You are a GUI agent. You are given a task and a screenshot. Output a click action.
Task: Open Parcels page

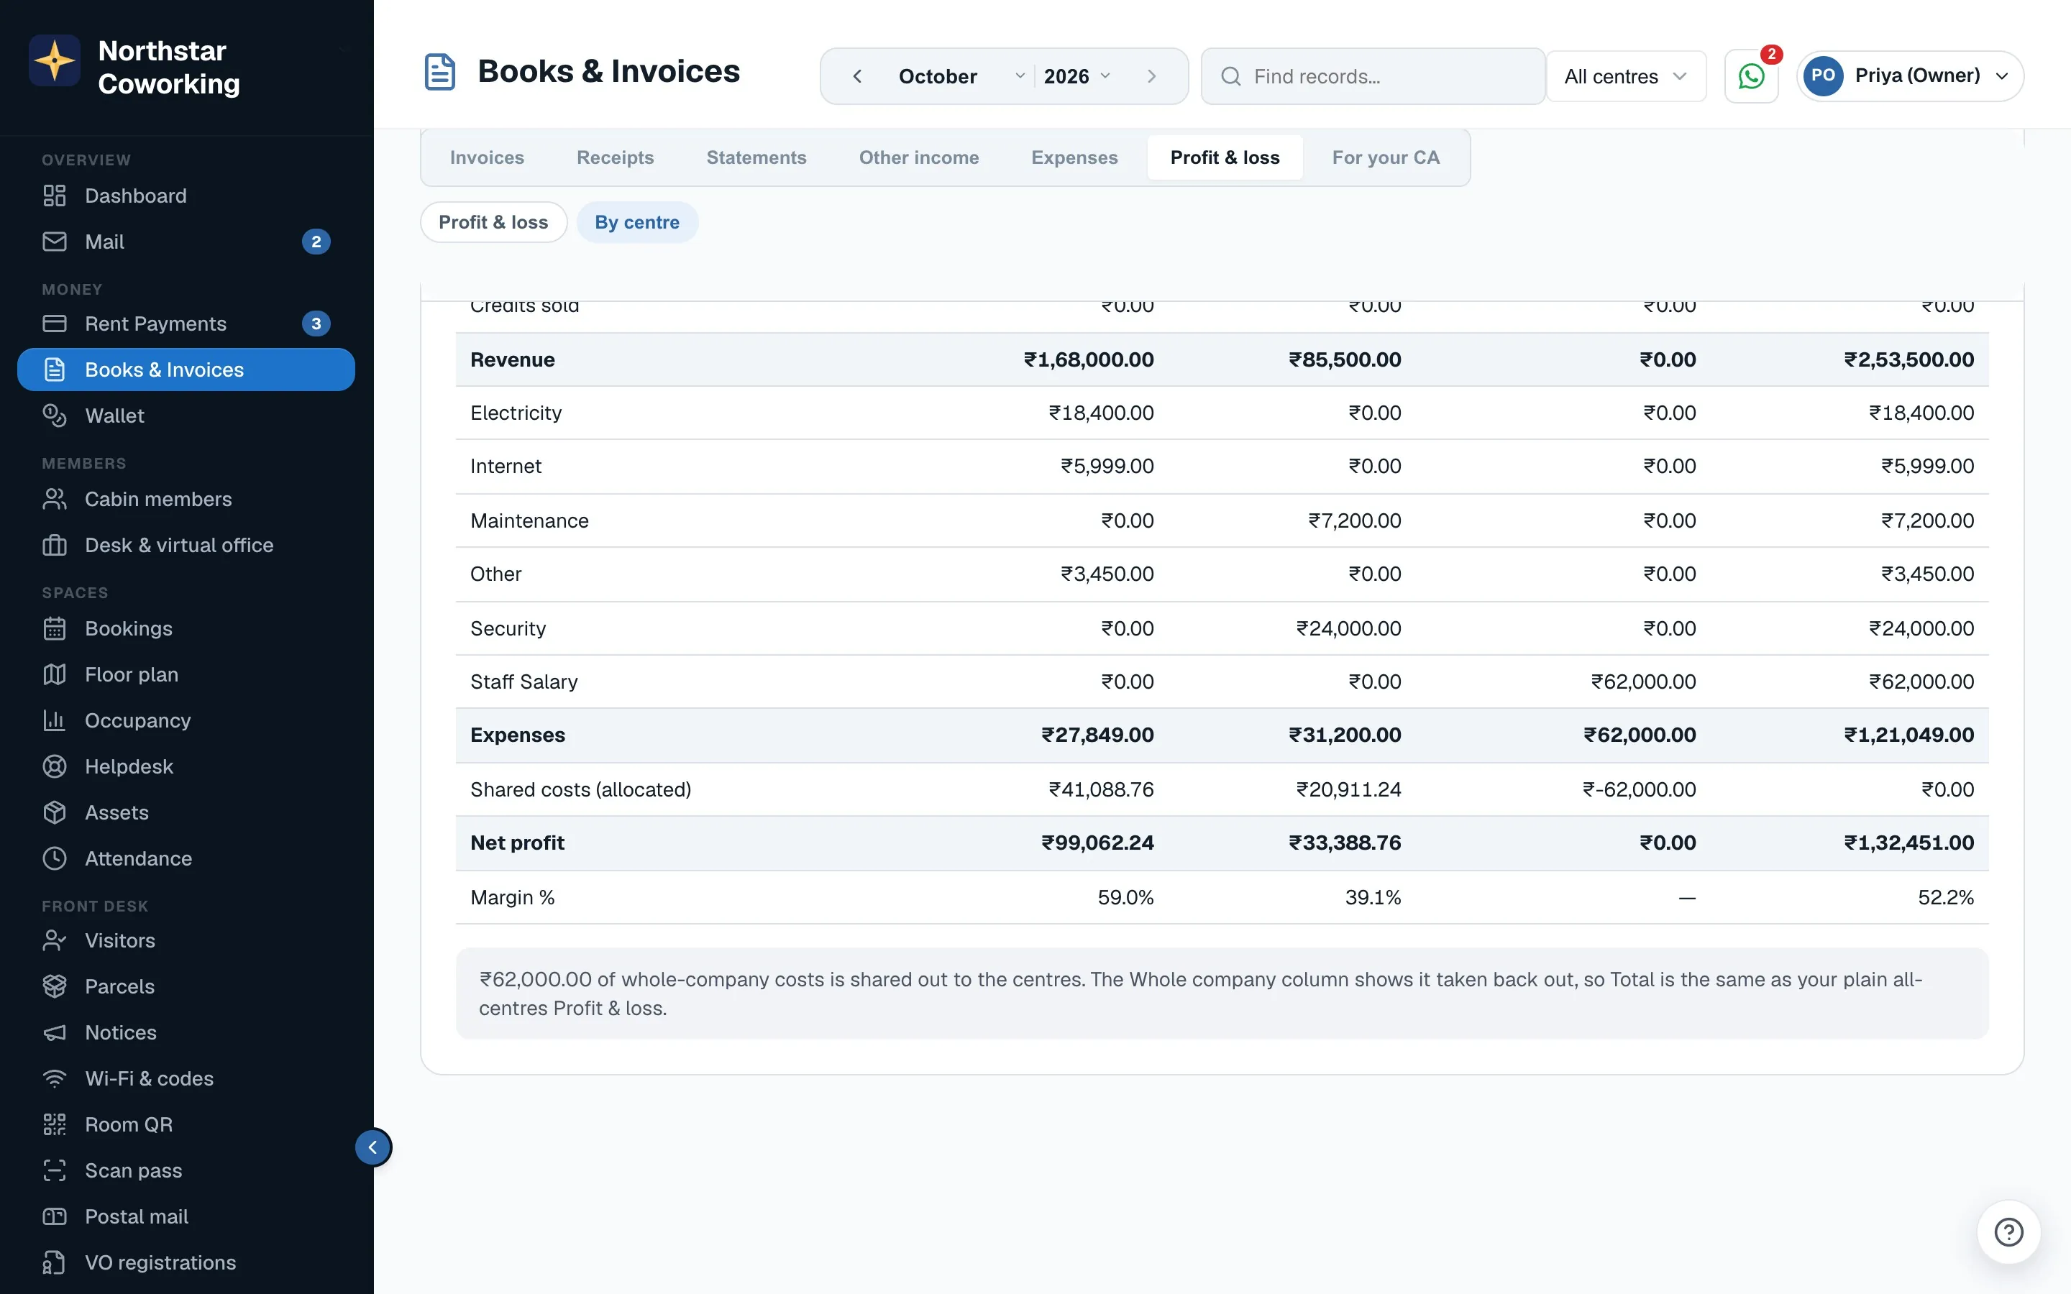pos(186,986)
